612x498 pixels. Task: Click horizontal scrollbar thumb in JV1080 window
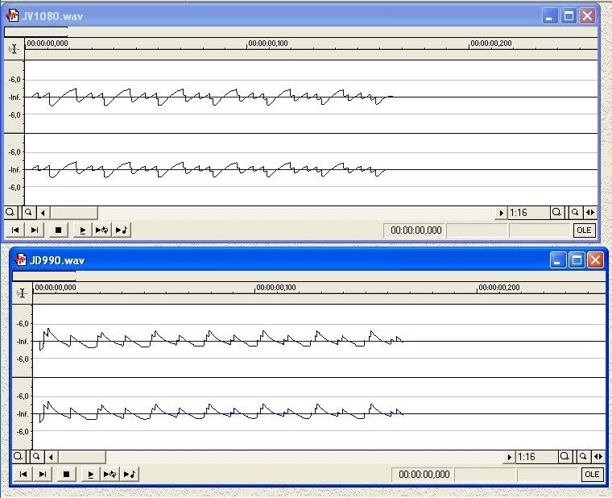[74, 213]
